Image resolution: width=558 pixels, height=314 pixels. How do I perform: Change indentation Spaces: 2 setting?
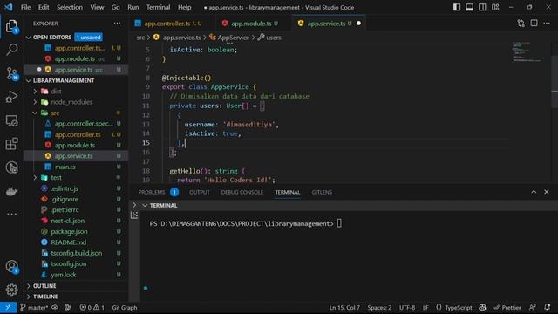click(x=379, y=307)
